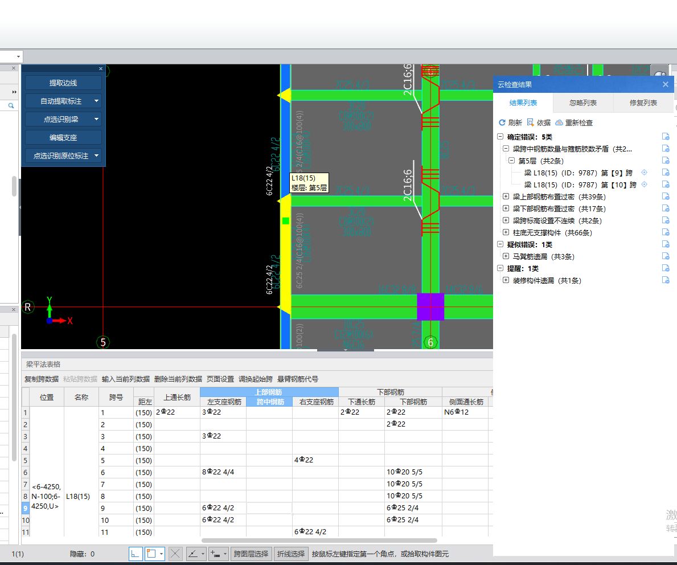This screenshot has height=565, width=677.
Task: Click 页面设置 in beam table toolbar
Action: pos(220,379)
